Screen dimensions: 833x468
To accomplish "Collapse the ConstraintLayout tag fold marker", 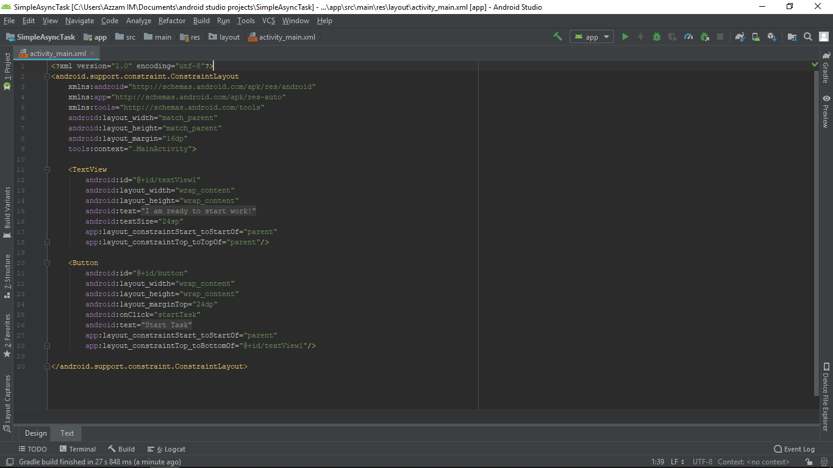I will [x=47, y=76].
